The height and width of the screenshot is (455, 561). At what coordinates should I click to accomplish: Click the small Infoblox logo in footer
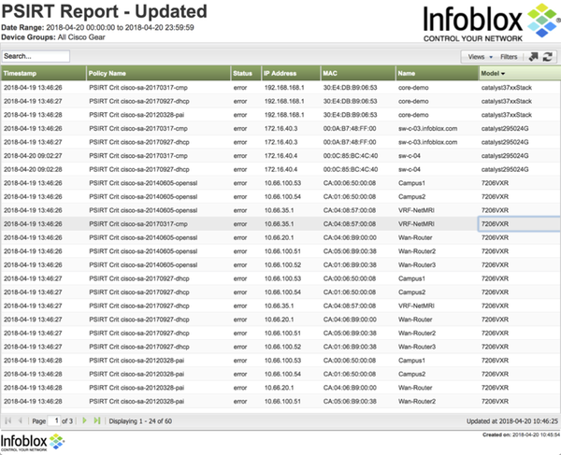32,443
